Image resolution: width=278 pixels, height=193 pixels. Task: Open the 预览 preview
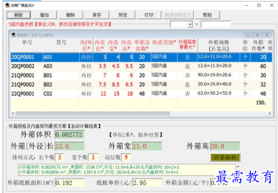[x=123, y=15]
